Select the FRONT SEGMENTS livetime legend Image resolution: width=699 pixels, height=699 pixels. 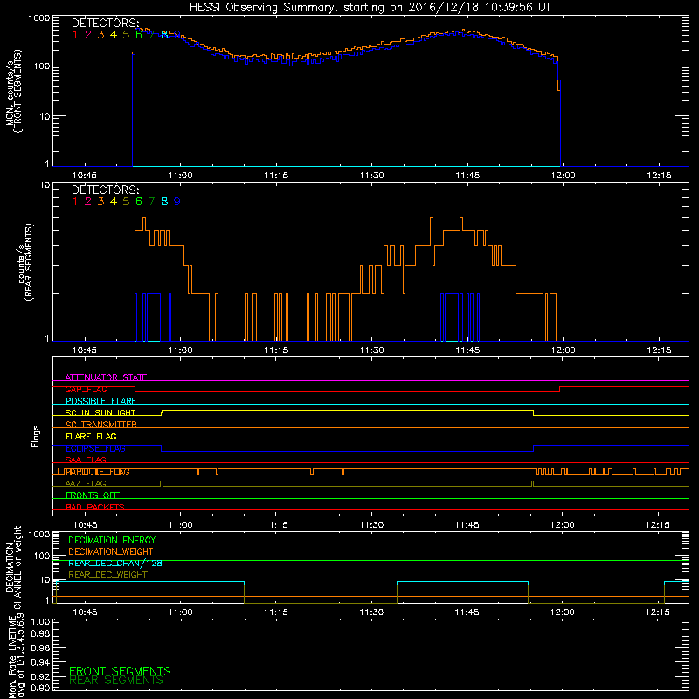click(120, 671)
